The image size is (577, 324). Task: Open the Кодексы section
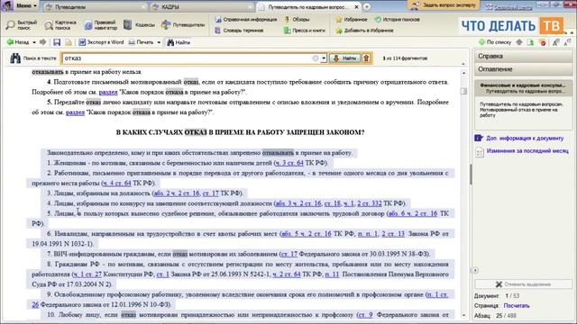pos(139,25)
